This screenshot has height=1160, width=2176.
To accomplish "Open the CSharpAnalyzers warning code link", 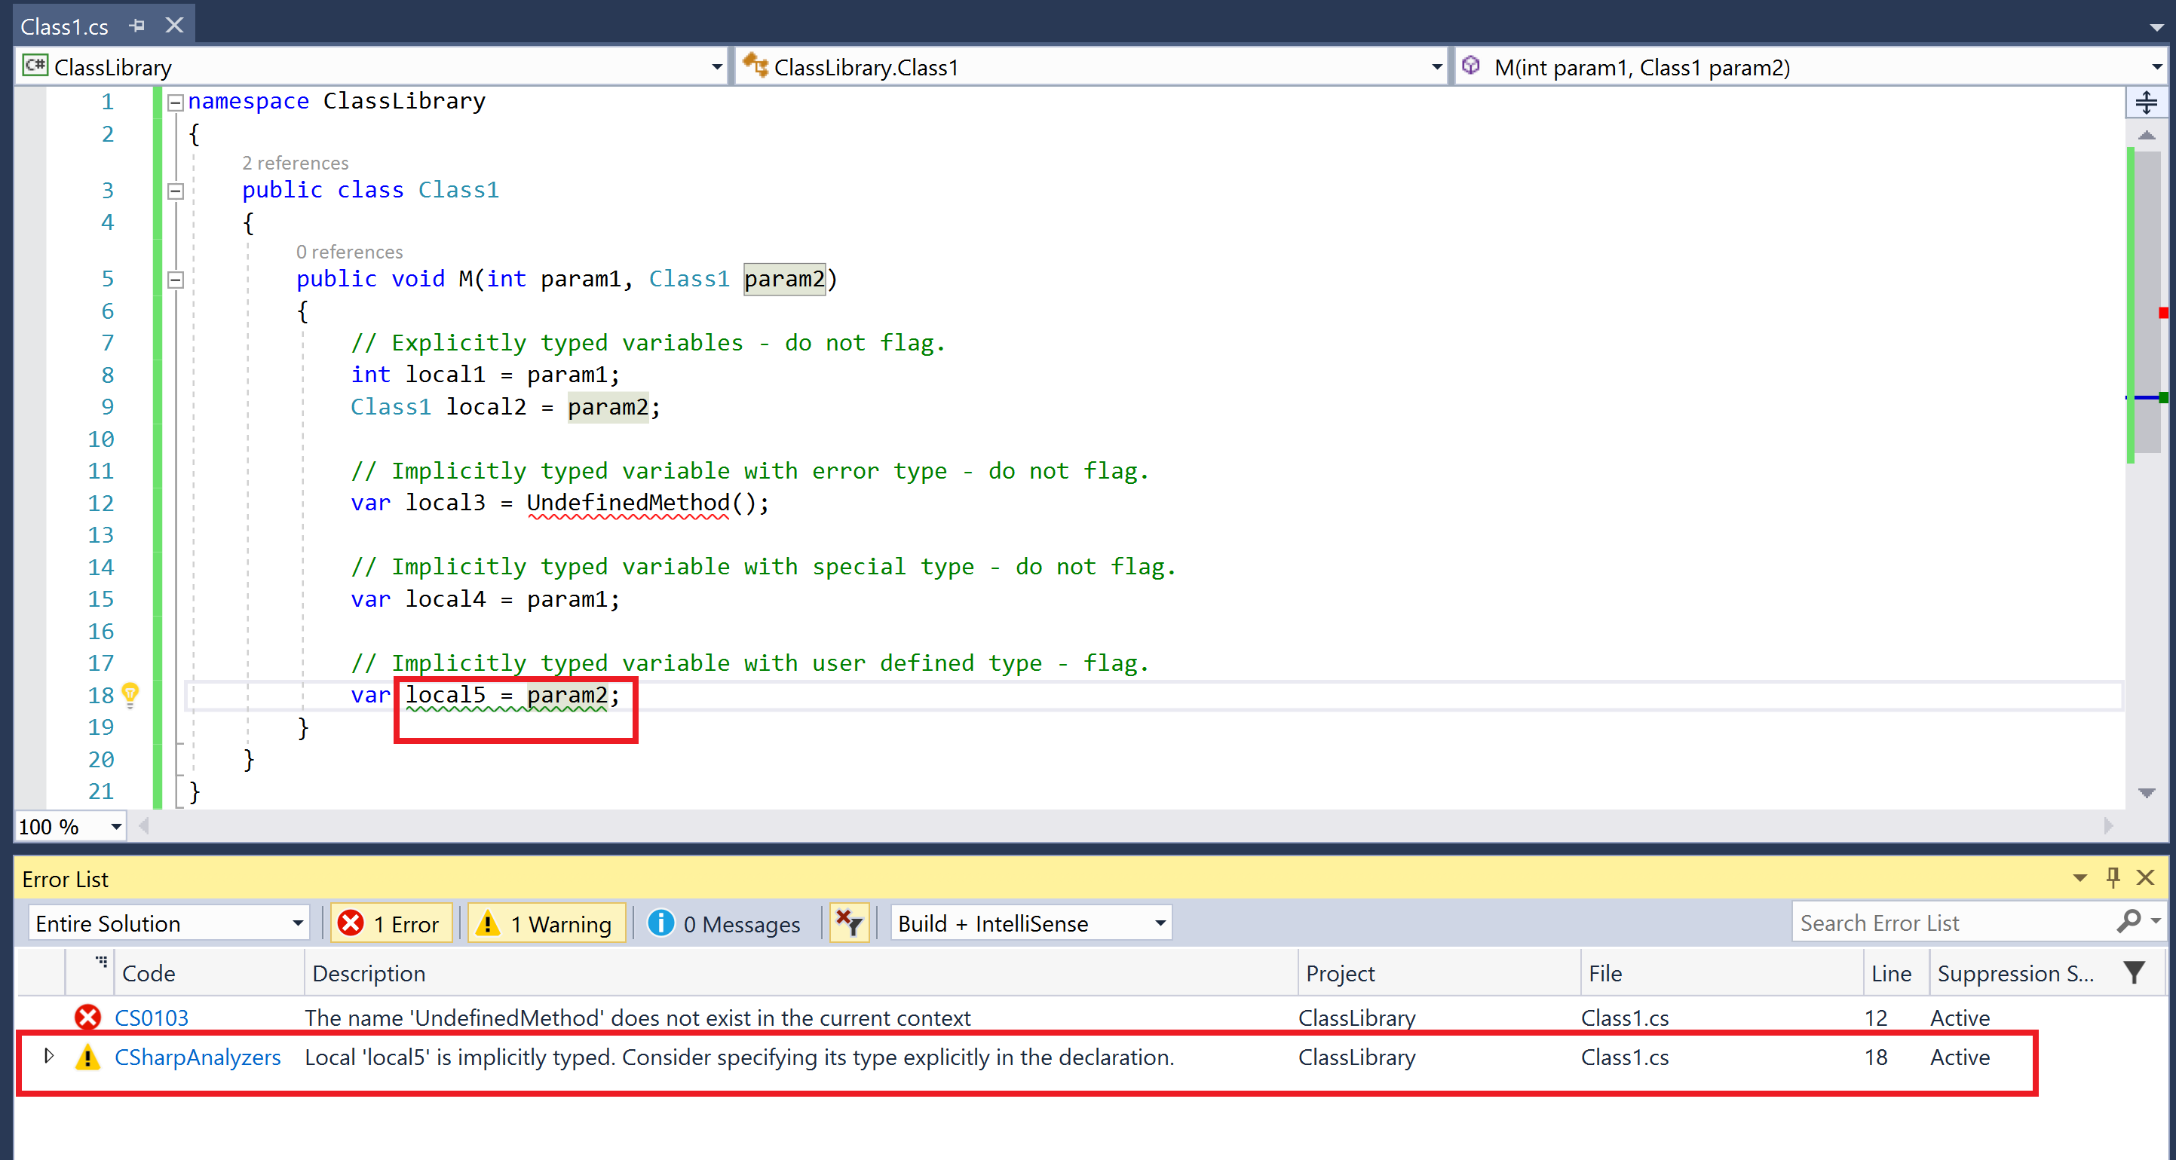I will (198, 1057).
